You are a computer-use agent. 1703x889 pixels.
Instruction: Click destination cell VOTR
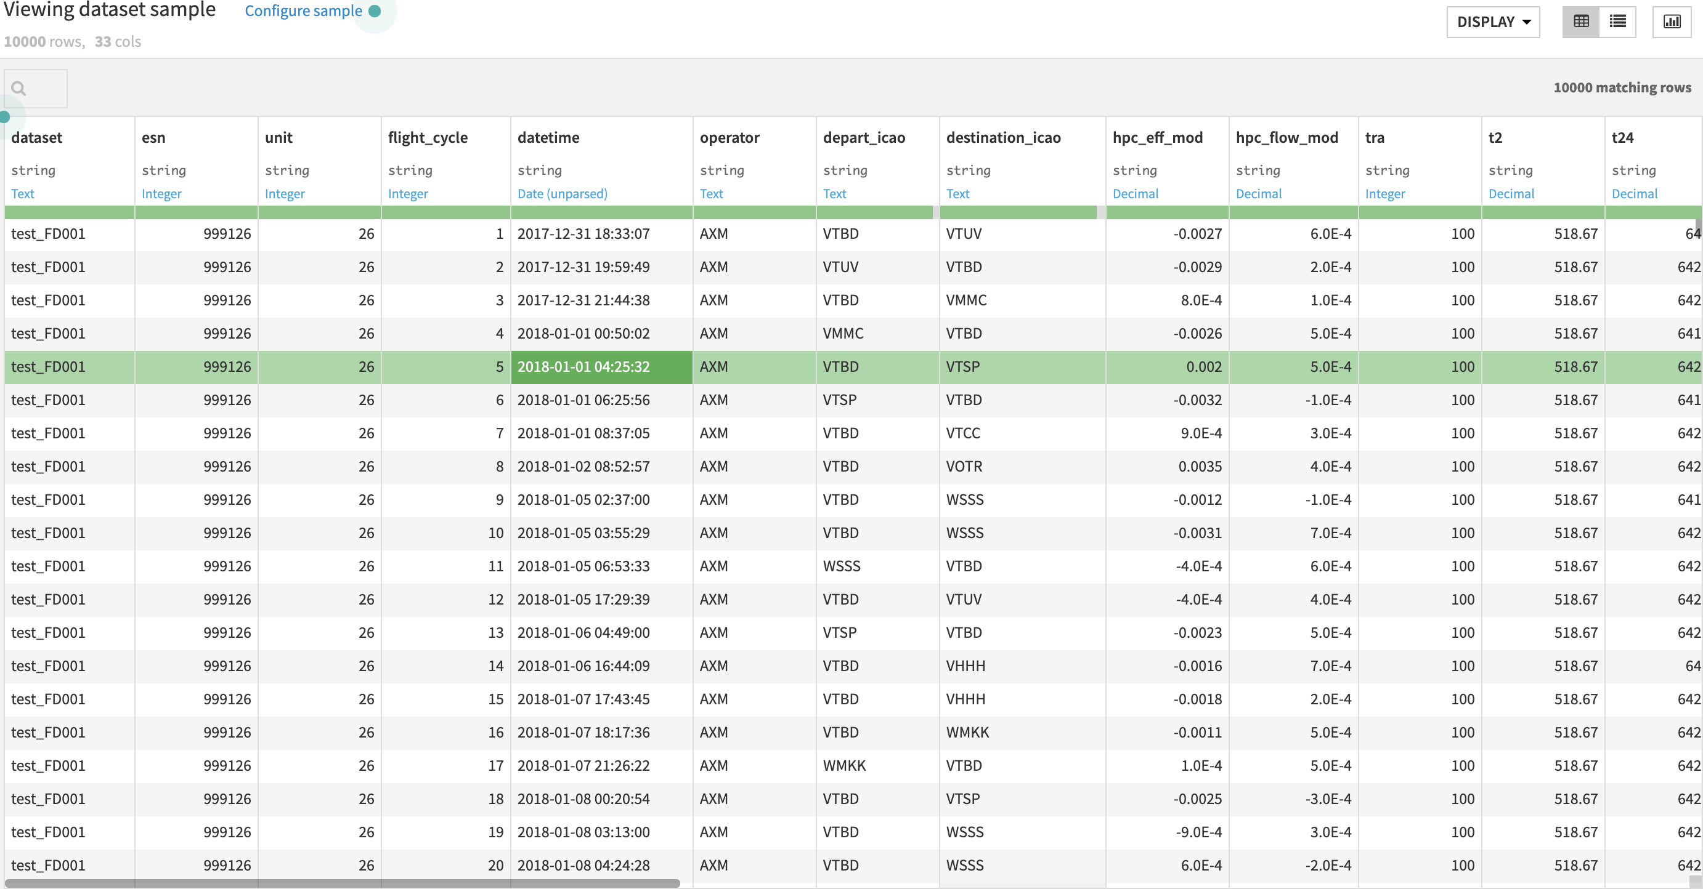(x=1022, y=466)
